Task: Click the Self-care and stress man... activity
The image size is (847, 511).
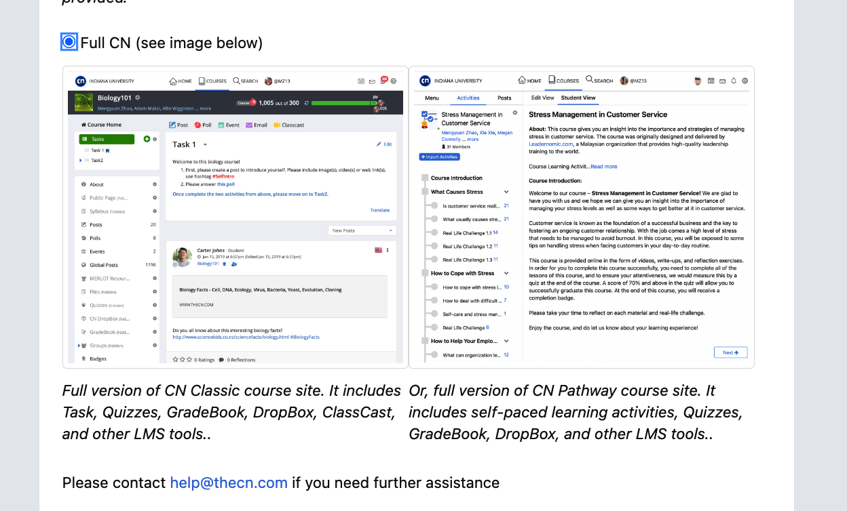Action: pos(472,314)
